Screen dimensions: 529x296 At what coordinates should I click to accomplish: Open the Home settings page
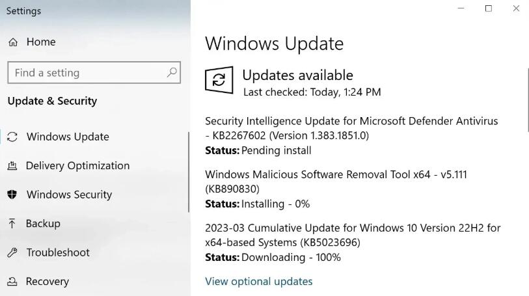coord(41,42)
